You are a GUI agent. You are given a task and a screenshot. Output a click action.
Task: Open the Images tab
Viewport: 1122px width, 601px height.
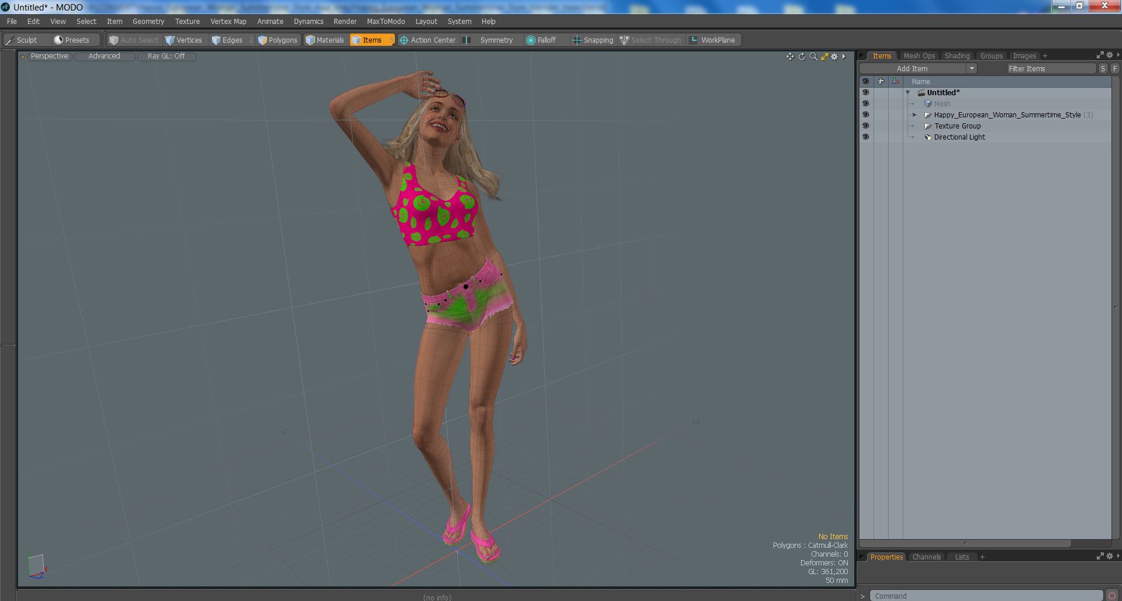click(x=1024, y=56)
